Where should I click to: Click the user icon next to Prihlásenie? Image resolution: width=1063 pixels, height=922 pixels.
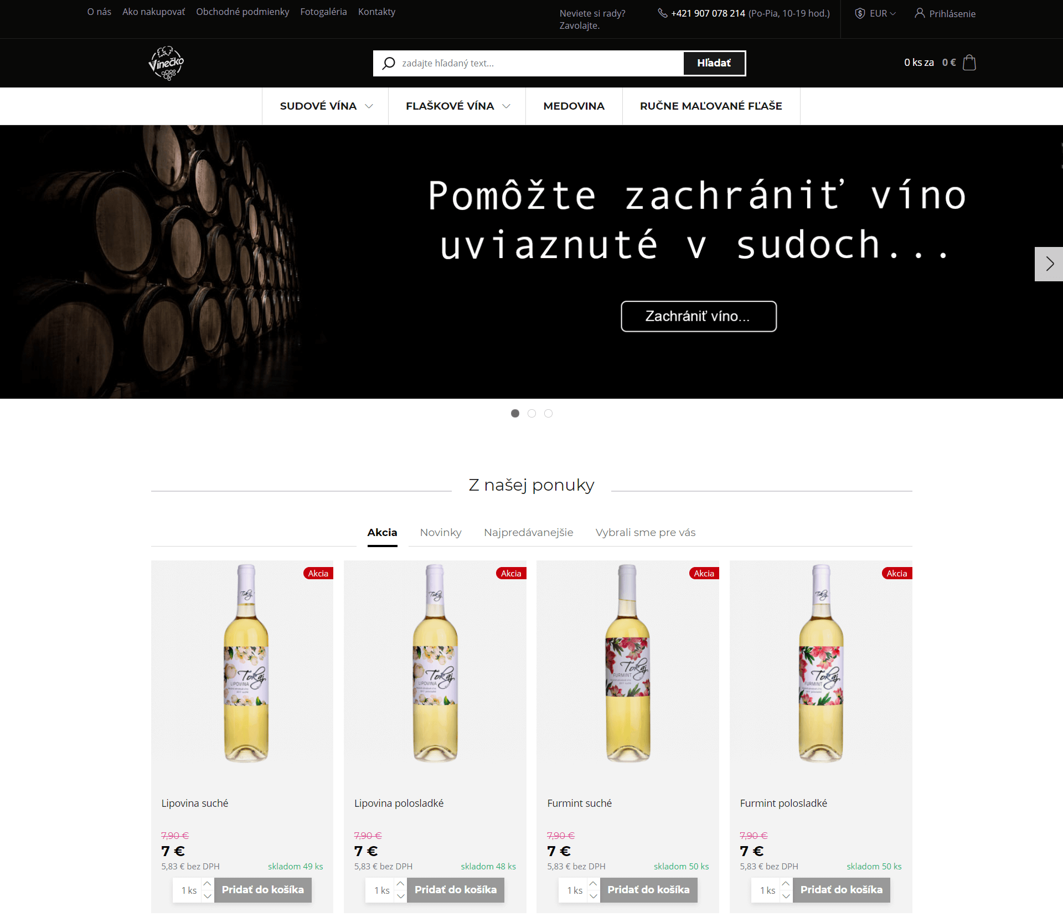point(920,13)
